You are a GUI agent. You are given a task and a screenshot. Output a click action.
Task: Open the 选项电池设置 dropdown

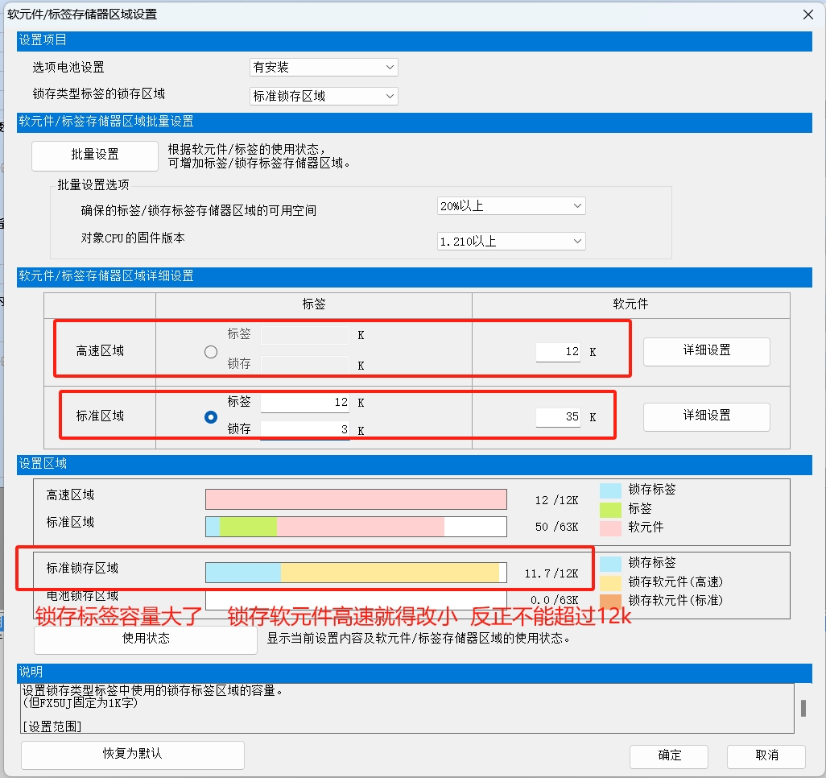pos(324,68)
